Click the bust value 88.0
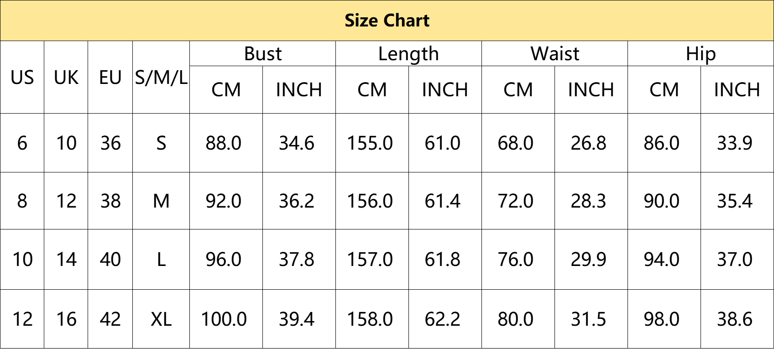The image size is (774, 349). 224,143
